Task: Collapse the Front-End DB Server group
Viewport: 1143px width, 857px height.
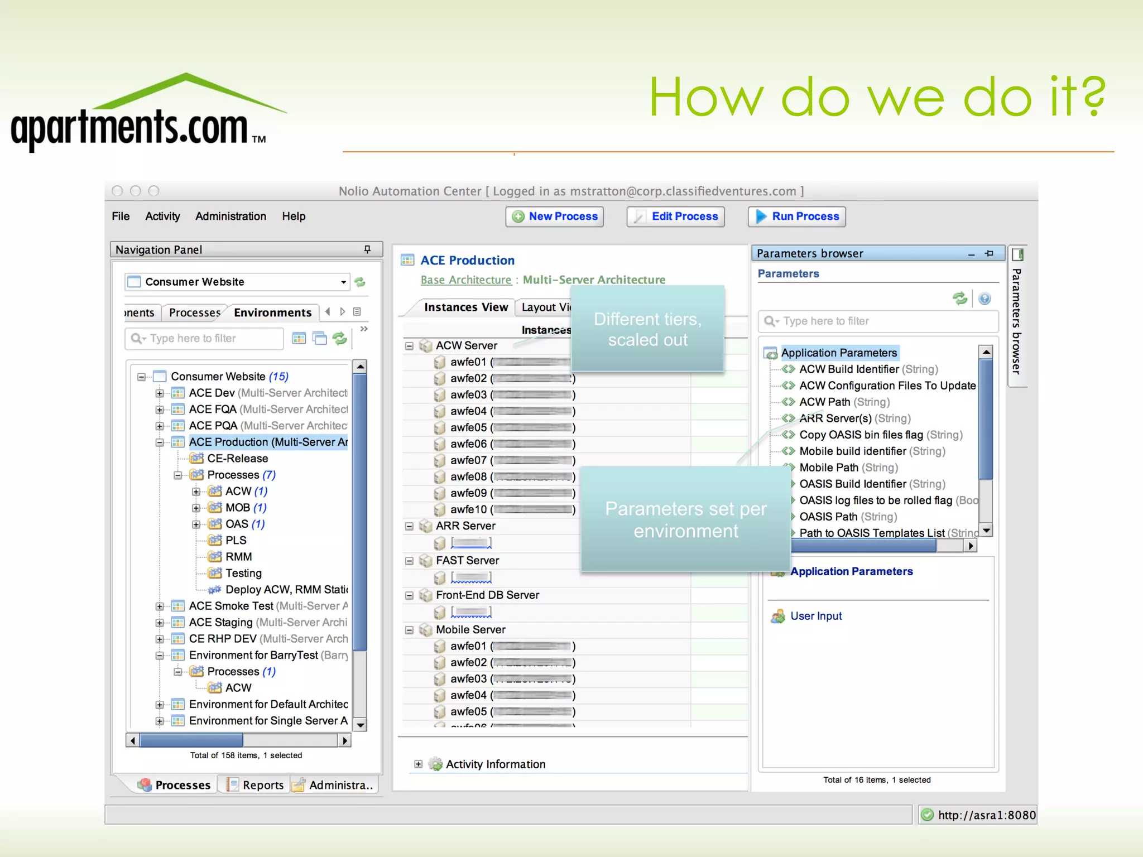Action: pos(409,595)
